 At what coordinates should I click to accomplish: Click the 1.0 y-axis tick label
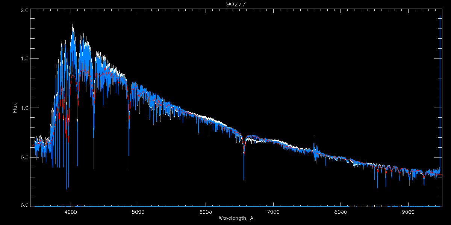pos(24,108)
